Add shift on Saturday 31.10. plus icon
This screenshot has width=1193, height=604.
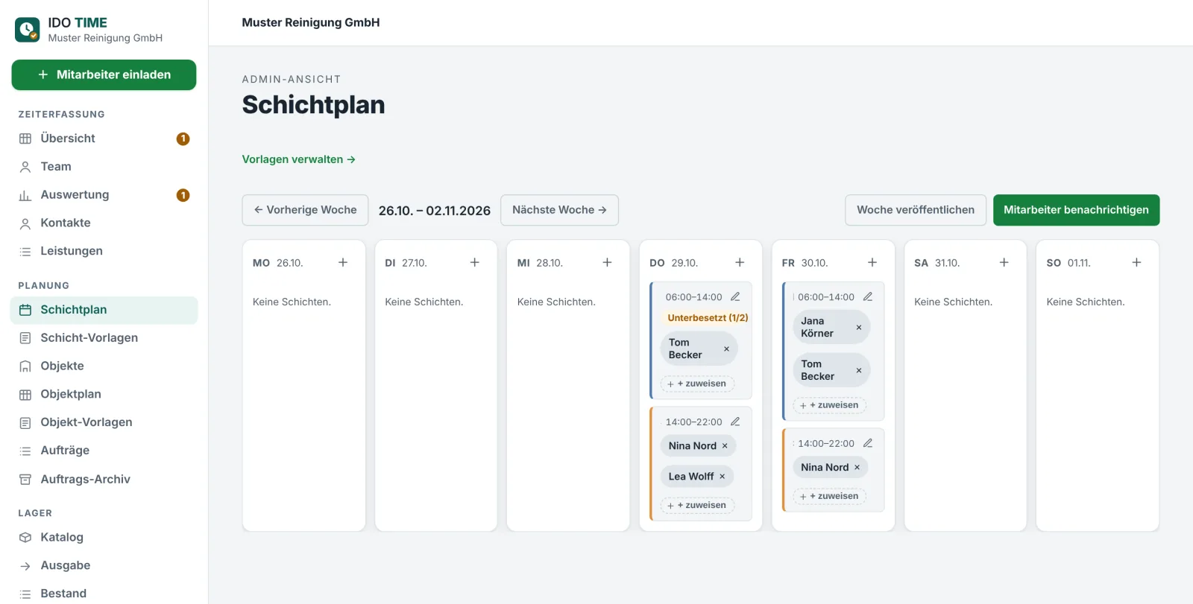[x=1004, y=262]
